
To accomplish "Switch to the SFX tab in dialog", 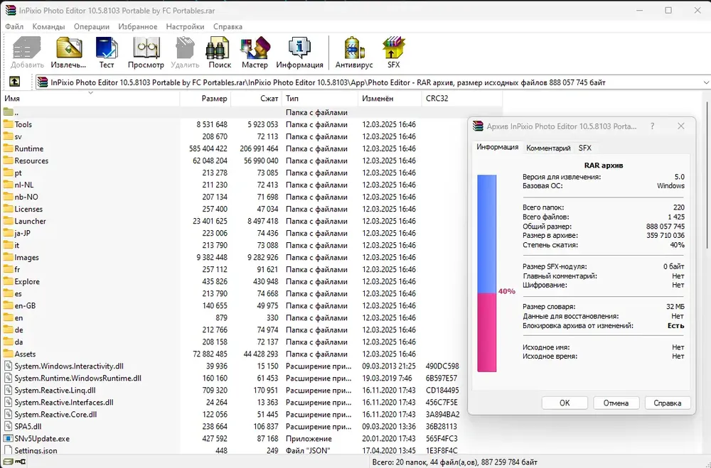I will [585, 148].
